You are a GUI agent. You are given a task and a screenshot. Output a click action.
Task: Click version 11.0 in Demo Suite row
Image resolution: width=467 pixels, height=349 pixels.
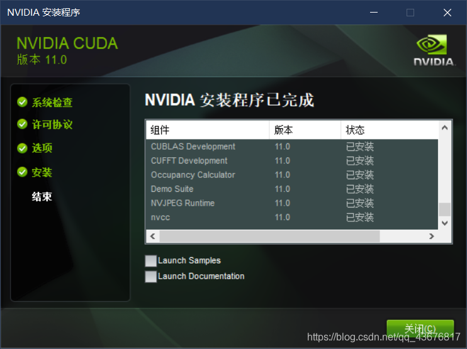(283, 189)
